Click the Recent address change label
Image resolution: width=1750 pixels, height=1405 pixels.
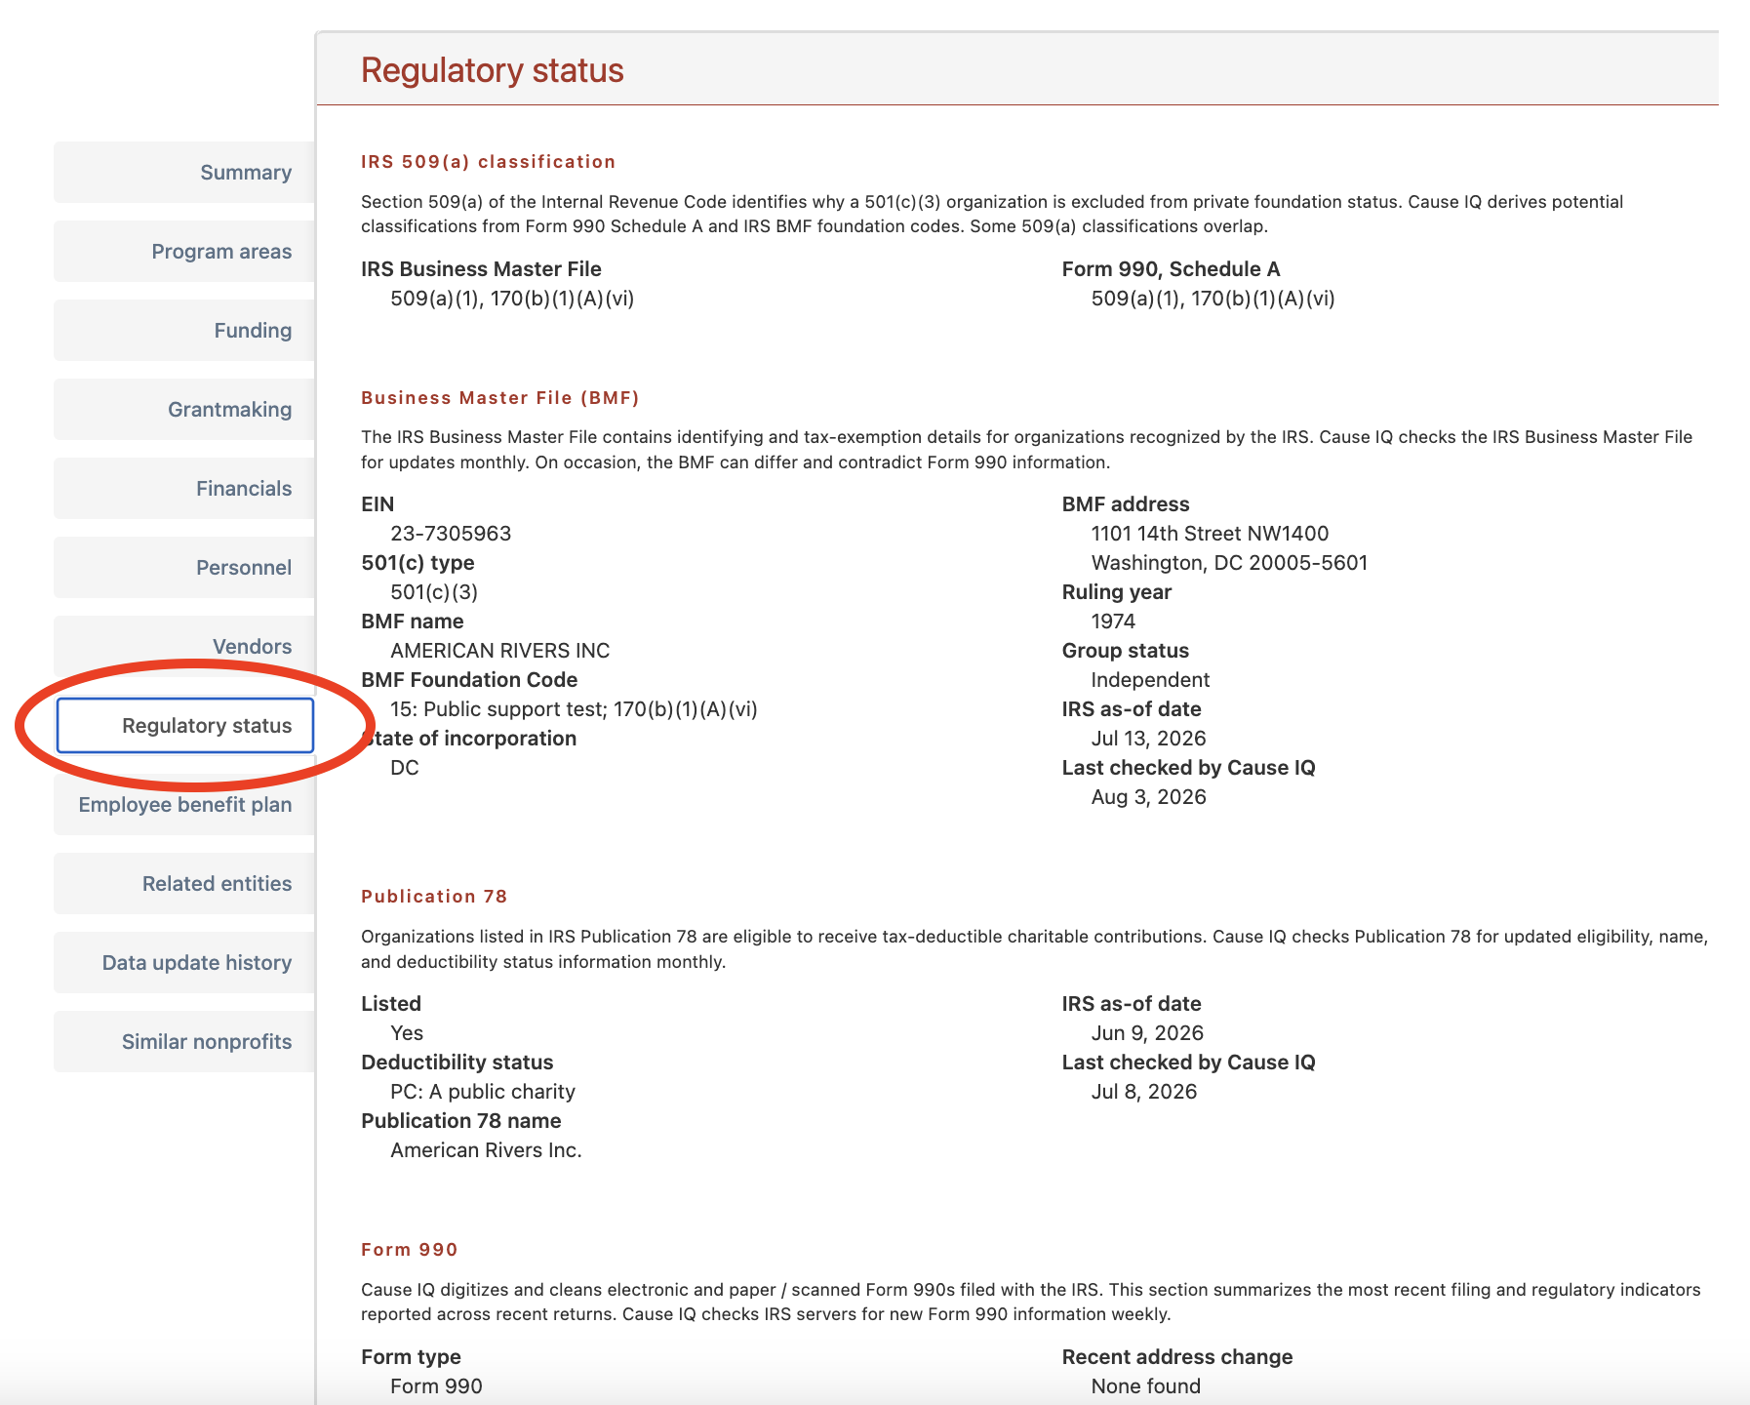pyautogui.click(x=1177, y=1357)
